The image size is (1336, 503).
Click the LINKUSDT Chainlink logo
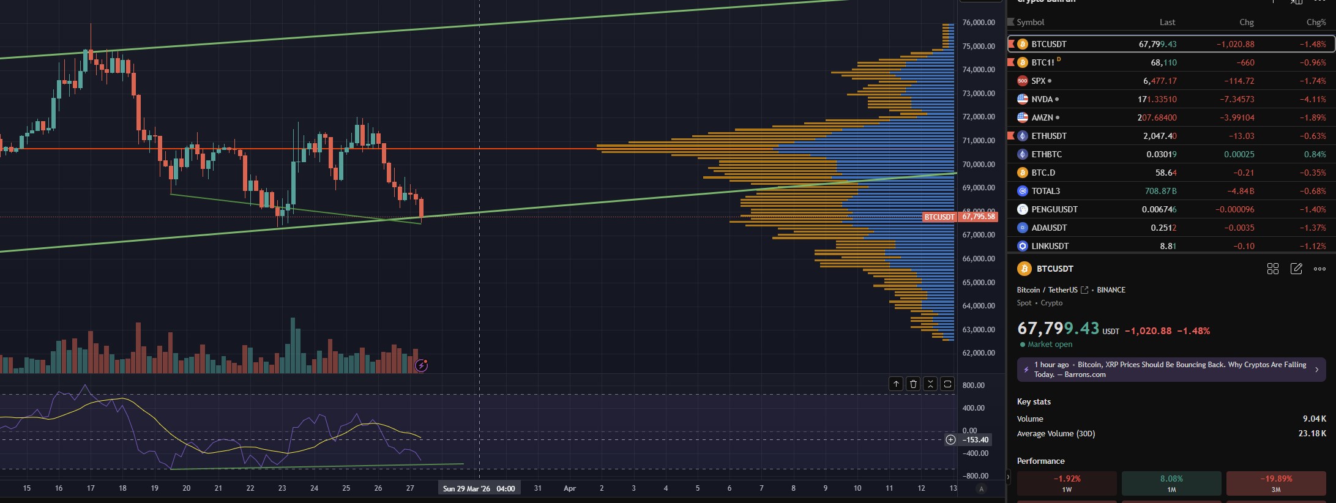[x=1022, y=246]
